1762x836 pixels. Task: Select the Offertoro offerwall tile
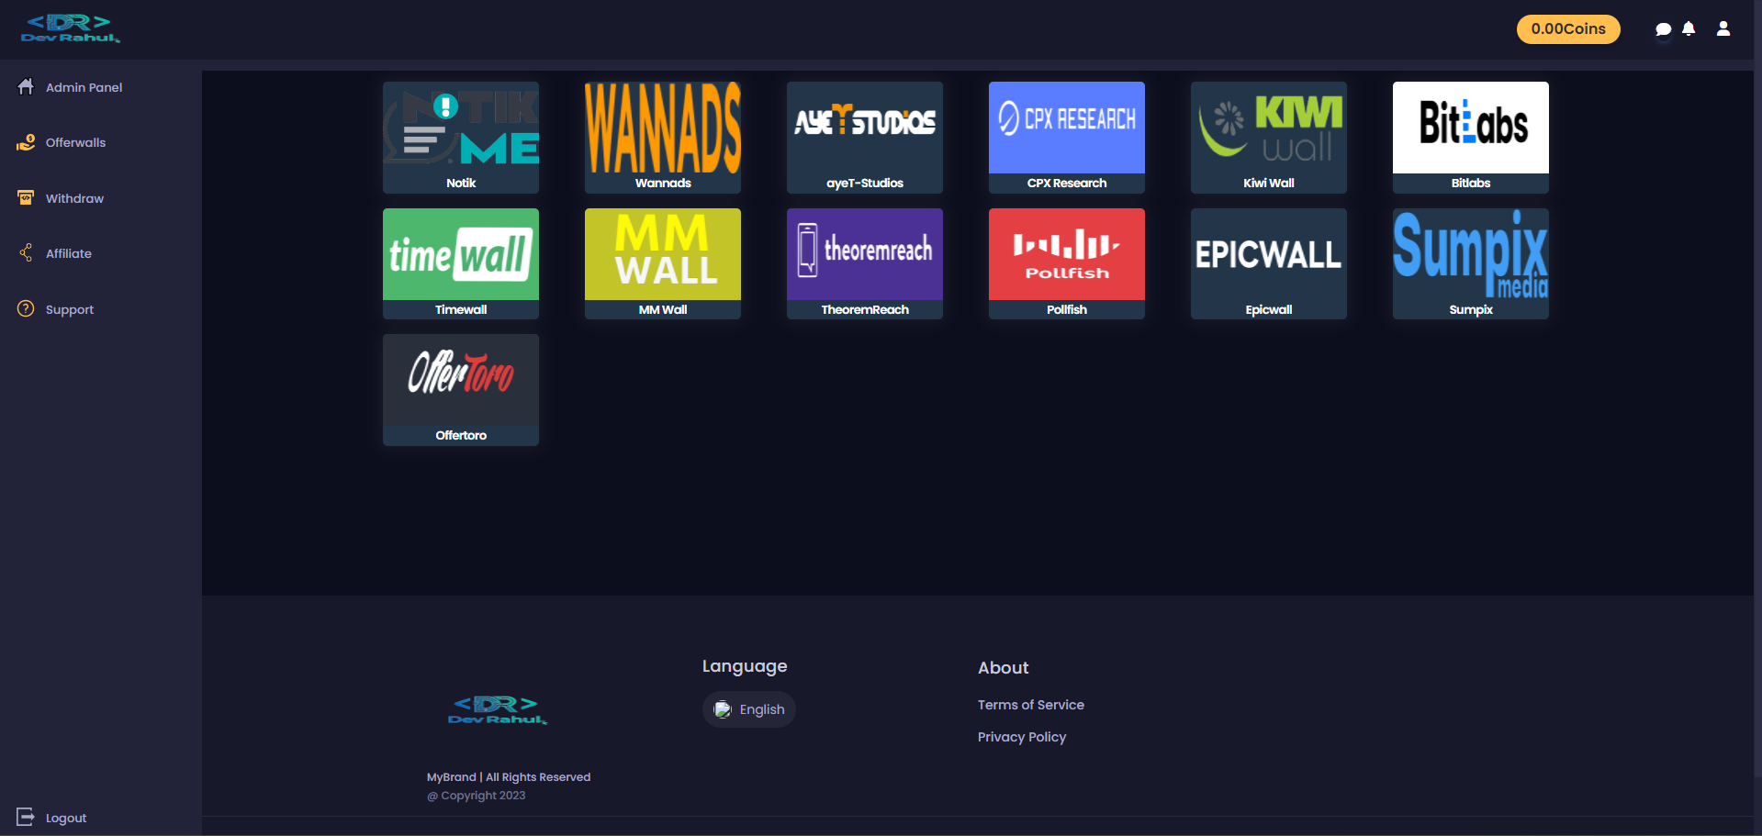pos(461,389)
